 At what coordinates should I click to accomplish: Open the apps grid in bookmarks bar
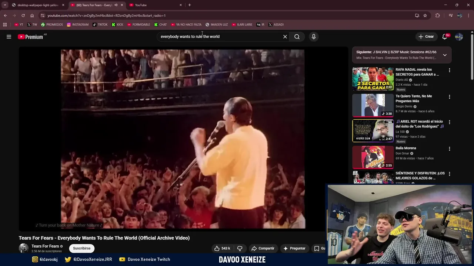pyautogui.click(x=5, y=25)
